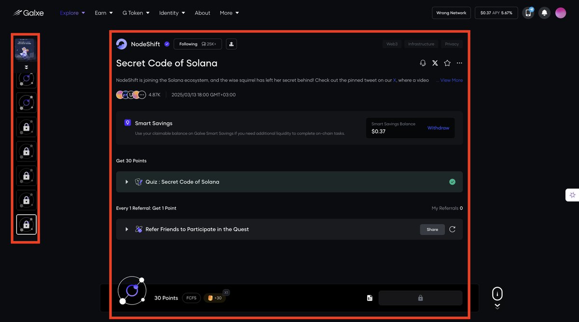Click the +30 points badge
Image resolution: width=579 pixels, height=322 pixels.
(x=215, y=298)
